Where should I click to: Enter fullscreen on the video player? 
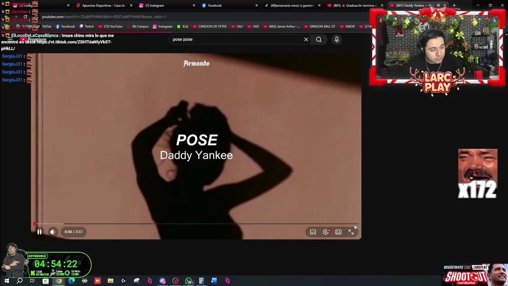[x=351, y=232]
